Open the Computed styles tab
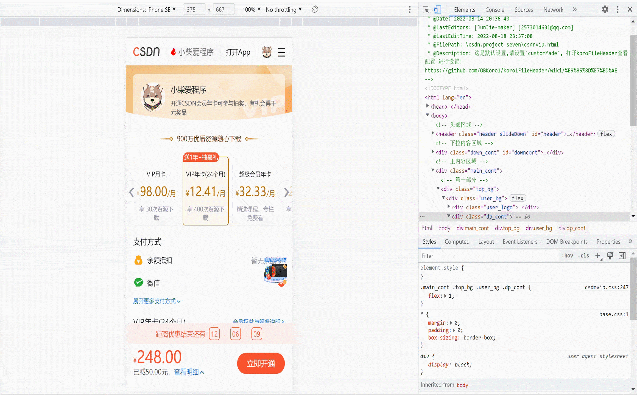Image resolution: width=637 pixels, height=395 pixels. pyautogui.click(x=457, y=242)
